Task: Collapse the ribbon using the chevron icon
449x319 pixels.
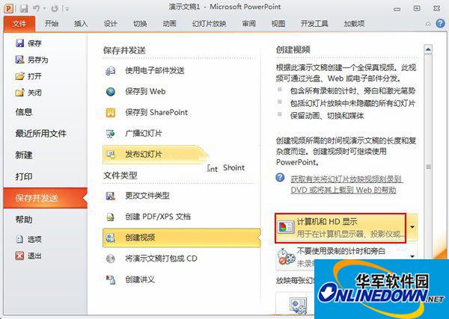Action: tap(428, 24)
